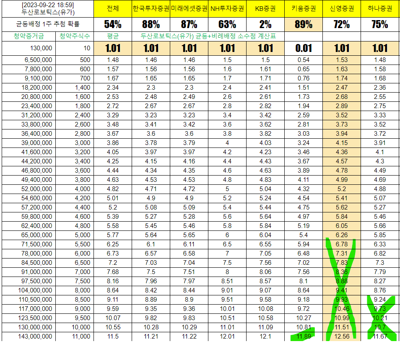The height and width of the screenshot is (344, 400).
Task: Select the 65,000,000 deposit cell
Action: [29, 235]
